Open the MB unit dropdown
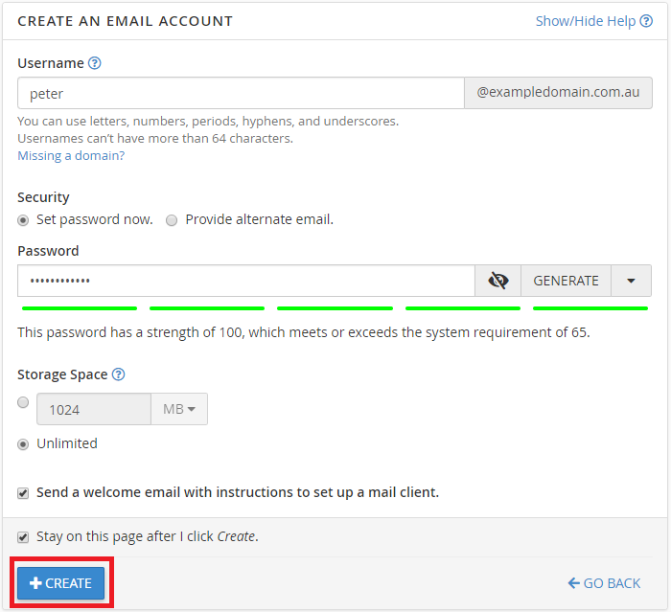The height and width of the screenshot is (612, 671). pos(178,409)
